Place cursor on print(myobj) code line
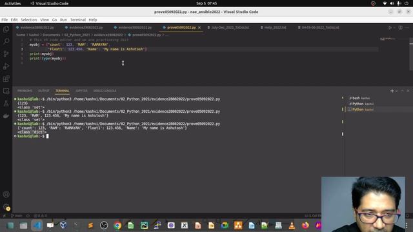Viewport: 413px width, 232px height. coord(41,54)
